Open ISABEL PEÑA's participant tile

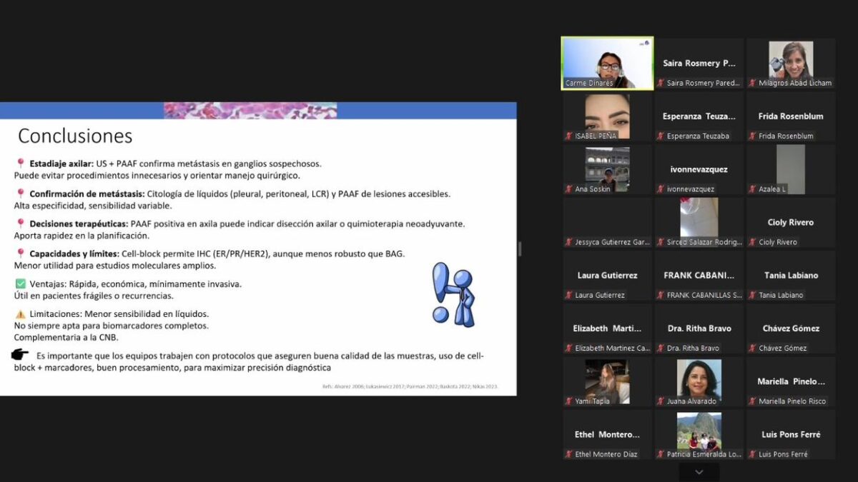coord(607,116)
